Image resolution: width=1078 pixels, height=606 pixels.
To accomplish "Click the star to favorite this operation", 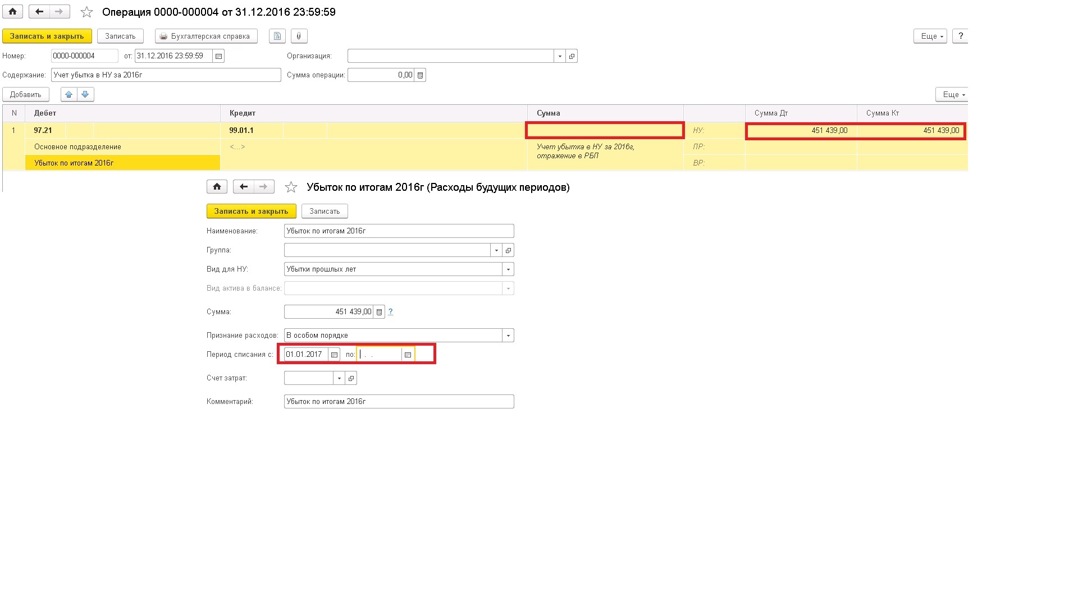I will 86,12.
